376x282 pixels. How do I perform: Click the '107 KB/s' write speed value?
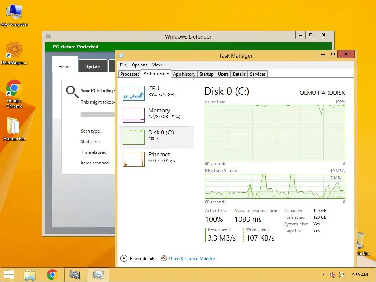(x=260, y=238)
